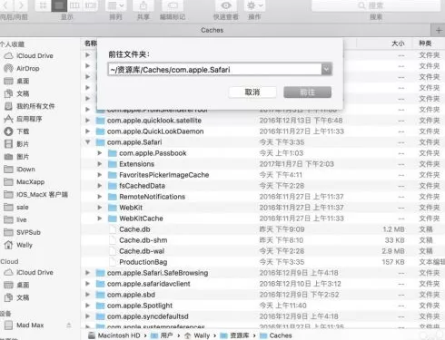Expand com.apple.QuickLookDaemon folder

(88, 131)
